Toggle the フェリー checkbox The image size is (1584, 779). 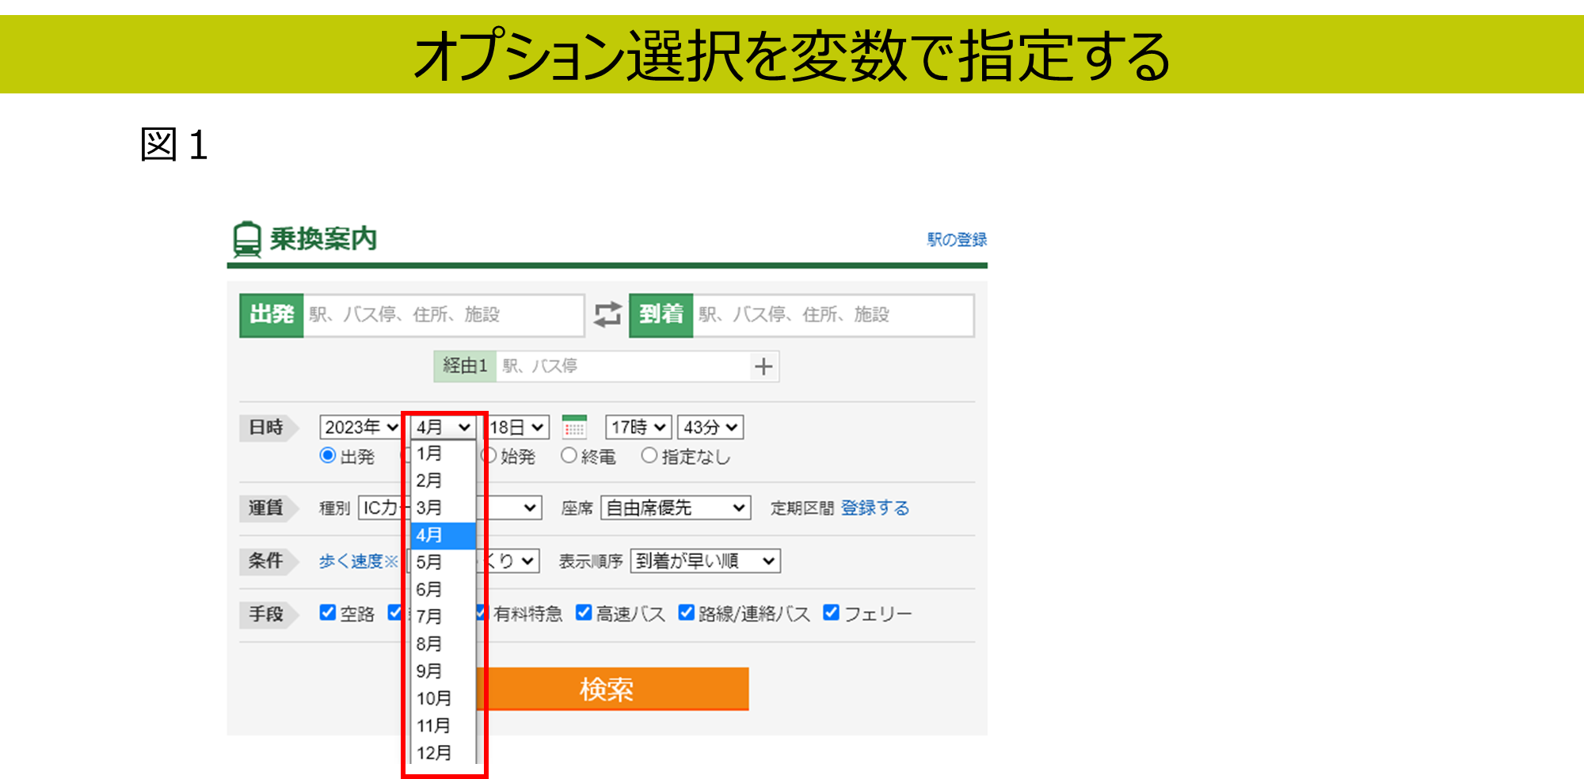pyautogui.click(x=831, y=613)
